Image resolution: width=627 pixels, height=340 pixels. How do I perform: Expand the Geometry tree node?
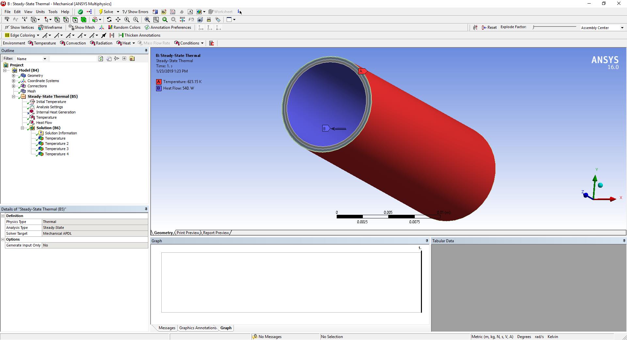[x=13, y=76]
